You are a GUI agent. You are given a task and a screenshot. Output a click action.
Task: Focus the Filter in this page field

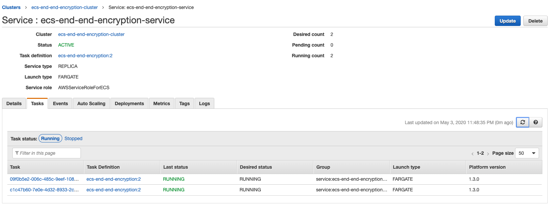point(47,153)
